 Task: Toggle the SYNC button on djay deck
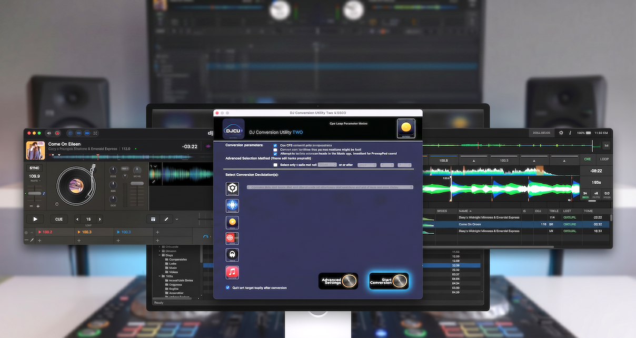coord(34,168)
